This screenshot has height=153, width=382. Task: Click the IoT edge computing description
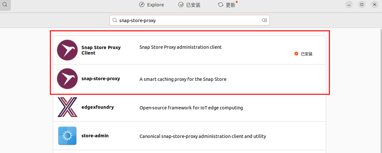click(191, 108)
